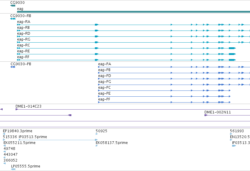Select the IP03513.3 feature block at right
Screen dimensions: 250x171
point(234,146)
